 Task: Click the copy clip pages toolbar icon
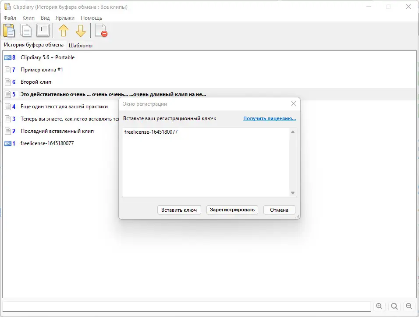coord(26,30)
